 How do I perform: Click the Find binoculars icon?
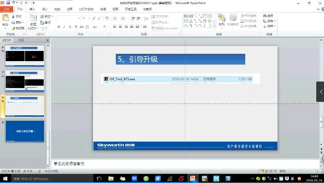[x=265, y=15]
